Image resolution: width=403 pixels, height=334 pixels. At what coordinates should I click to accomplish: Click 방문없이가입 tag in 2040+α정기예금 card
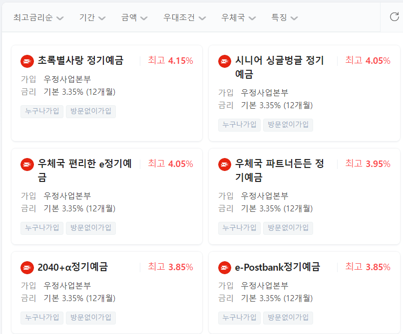click(x=91, y=318)
